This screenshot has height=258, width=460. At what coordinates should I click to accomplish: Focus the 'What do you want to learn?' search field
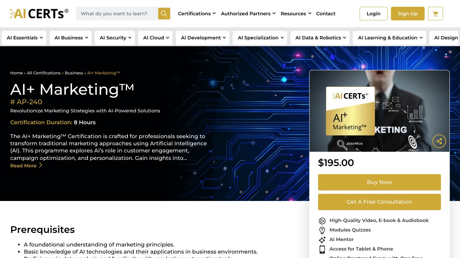(117, 14)
